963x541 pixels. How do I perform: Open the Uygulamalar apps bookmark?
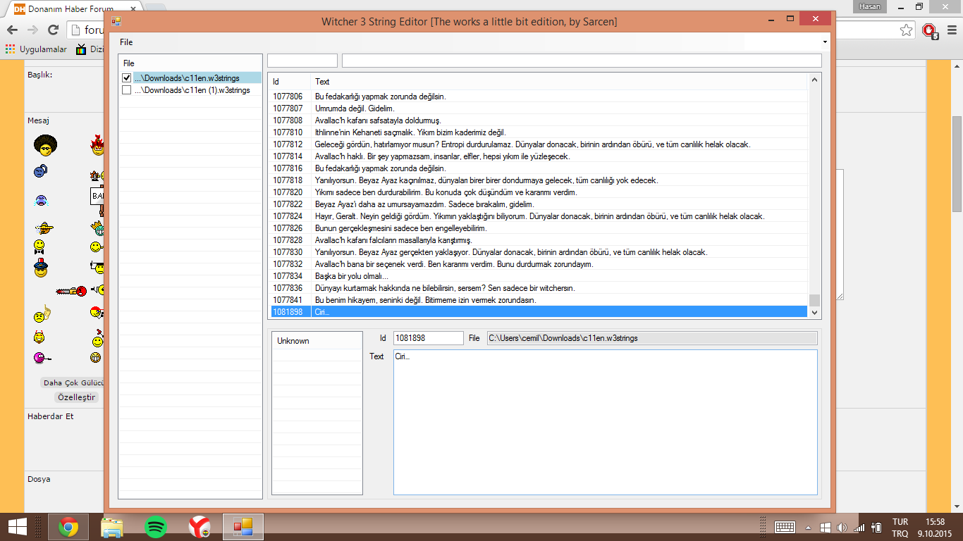[x=36, y=49]
